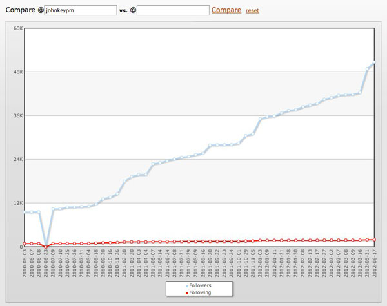Click the Followers data point for 2012-03-16
387x306 pixels.
tap(360, 93)
